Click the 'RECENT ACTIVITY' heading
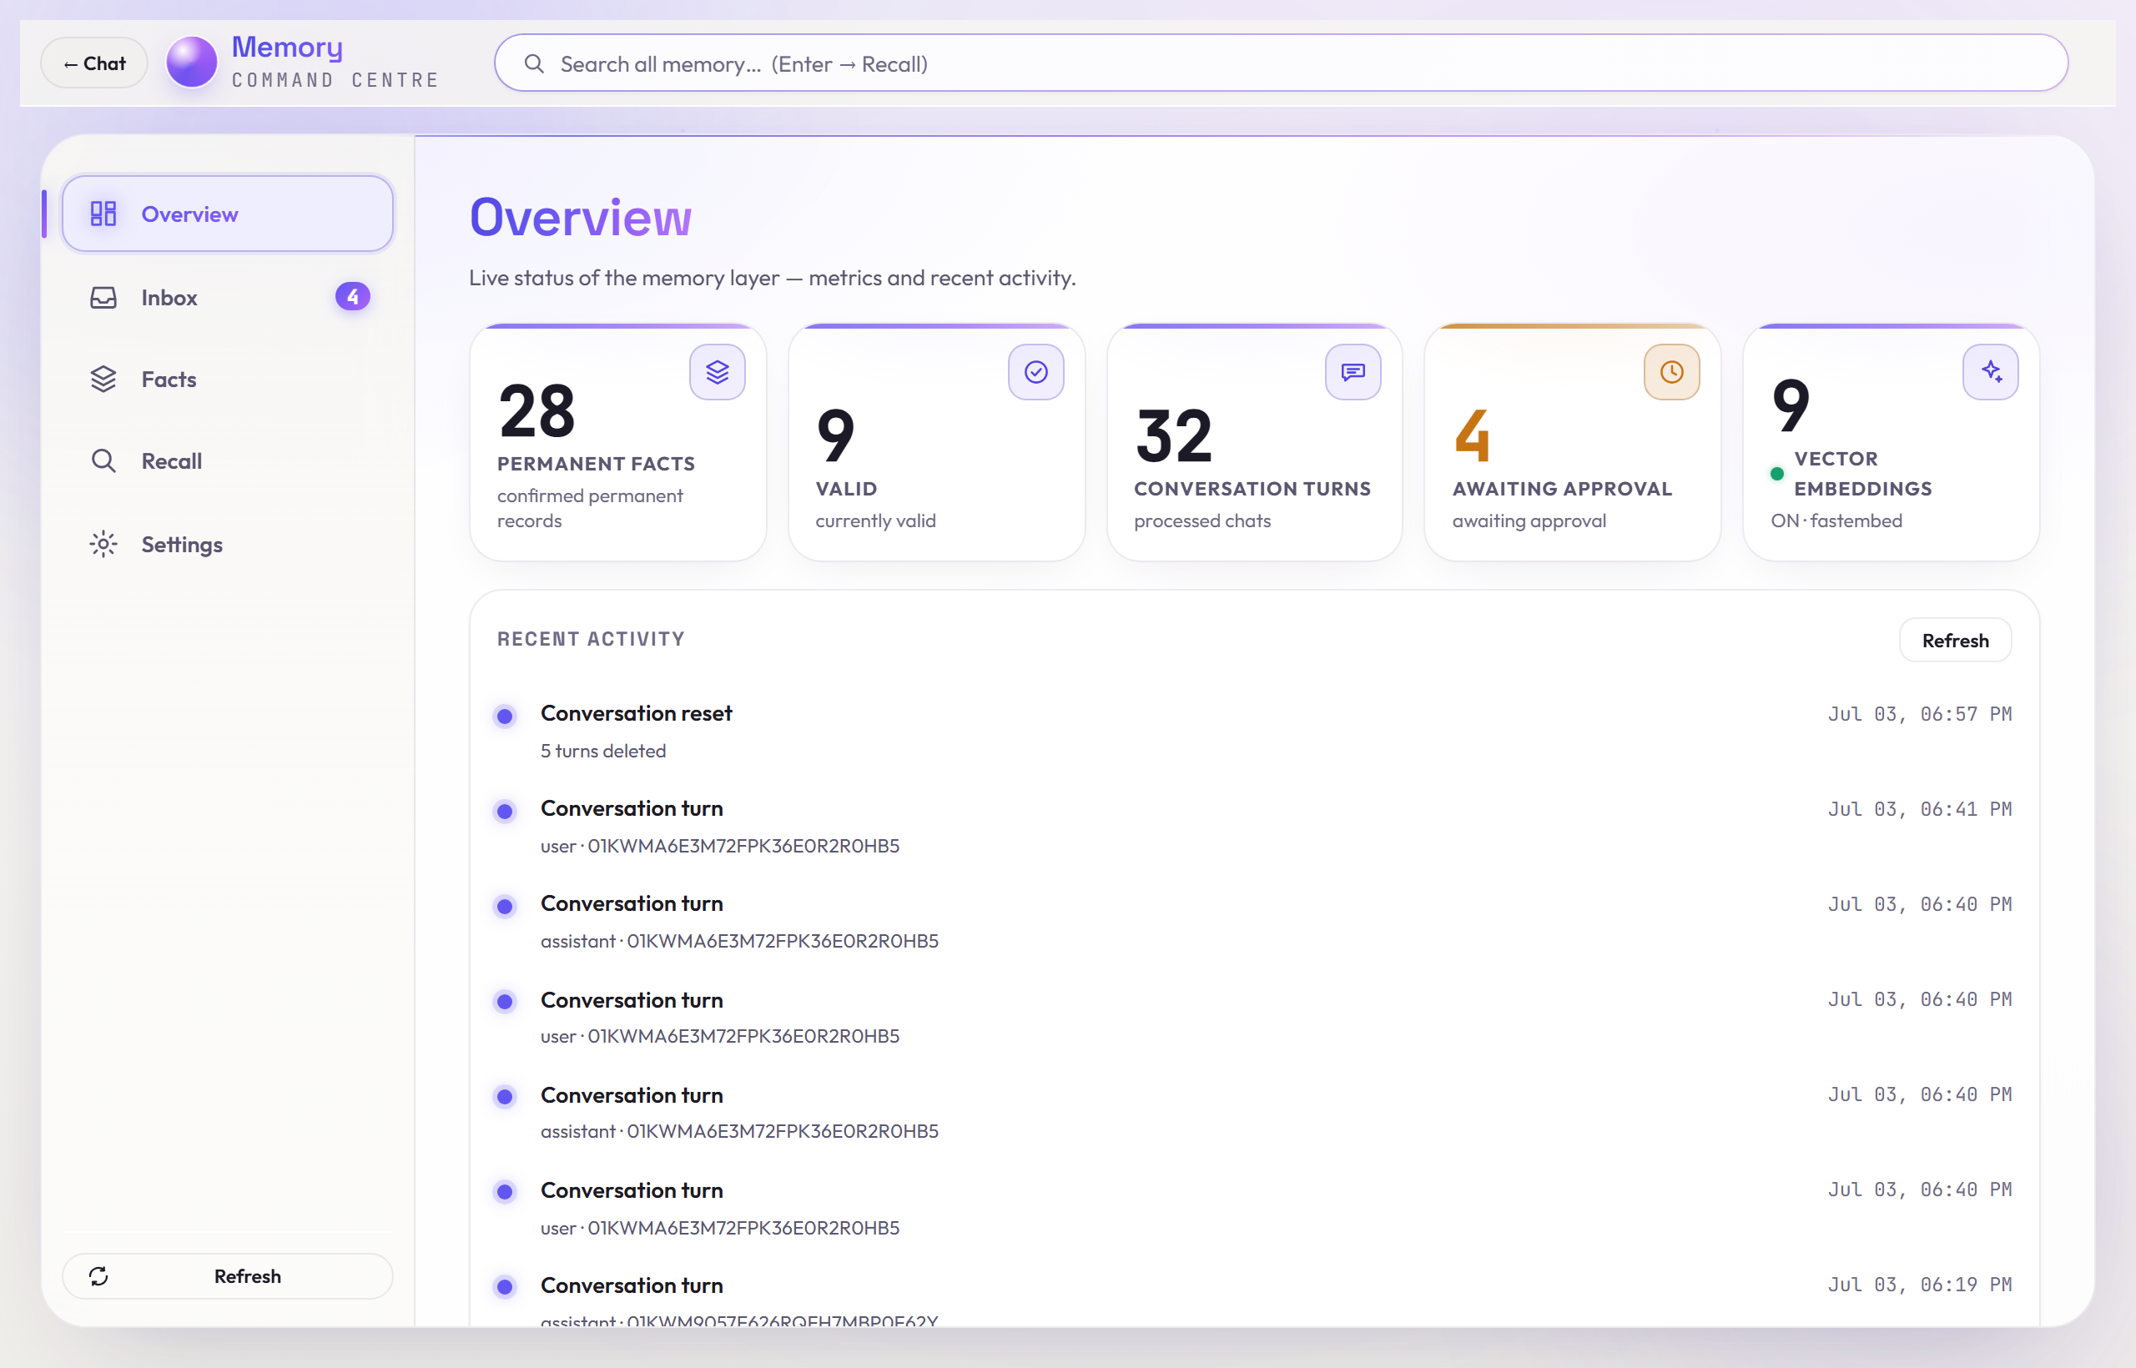Viewport: 2136px width, 1368px height. [x=591, y=639]
